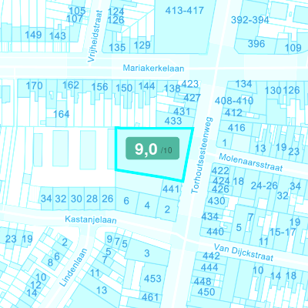Select the Van Dijckstraat label
Screen dimensions: 308x308
click(x=243, y=253)
